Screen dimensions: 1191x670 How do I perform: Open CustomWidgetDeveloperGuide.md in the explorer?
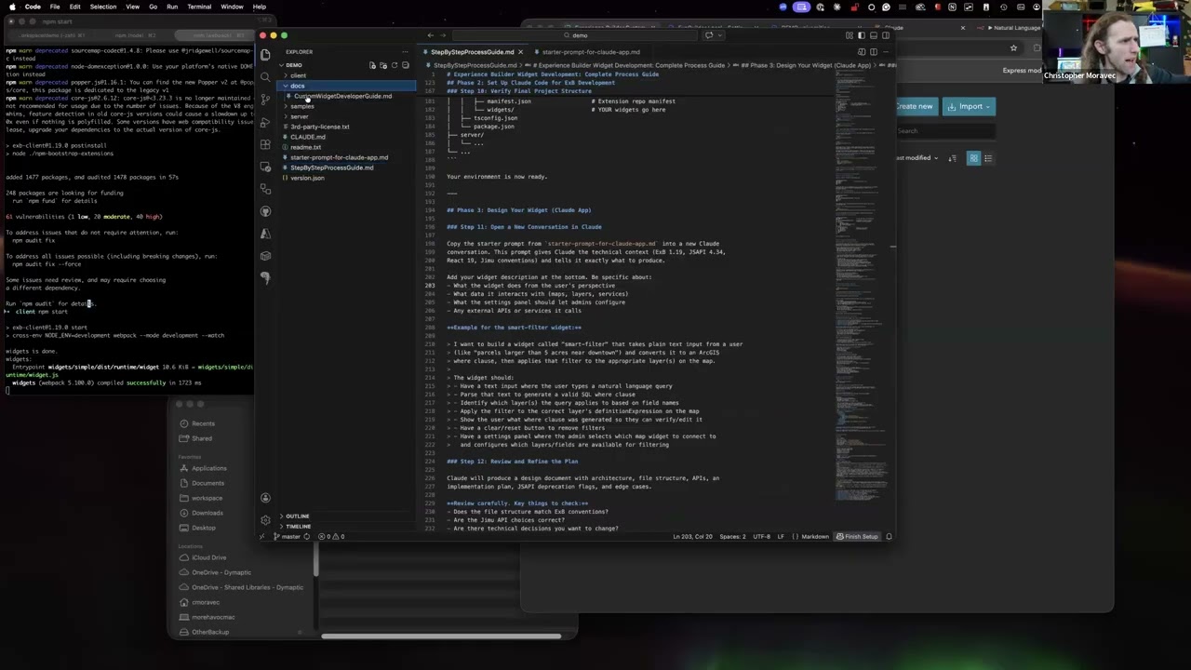point(342,96)
